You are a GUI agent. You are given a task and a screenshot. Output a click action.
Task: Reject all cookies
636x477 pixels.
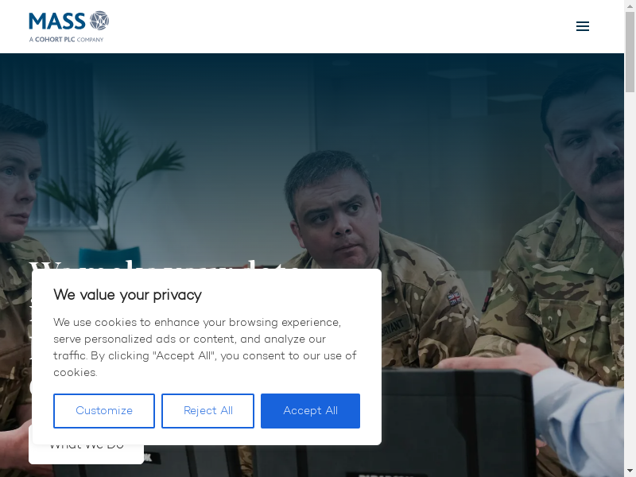pos(207,410)
